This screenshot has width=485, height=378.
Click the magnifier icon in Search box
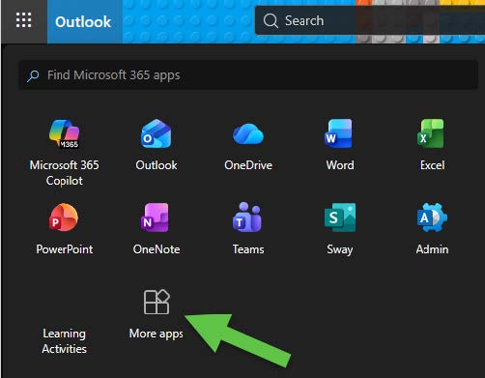[271, 21]
